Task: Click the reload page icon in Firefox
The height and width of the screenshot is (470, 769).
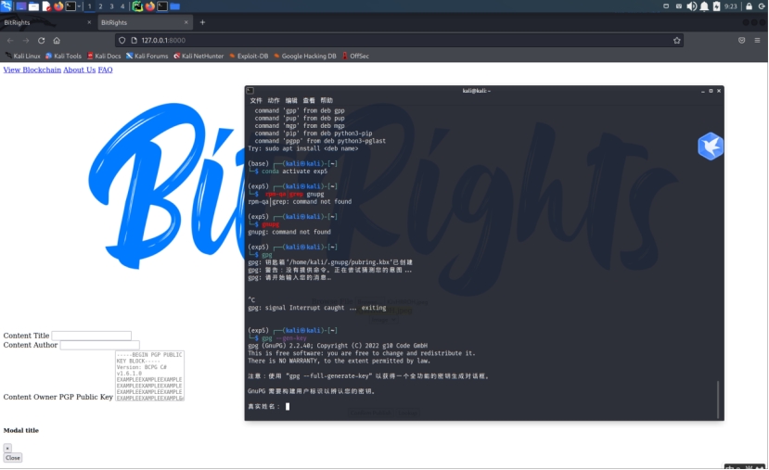Action: pyautogui.click(x=41, y=41)
